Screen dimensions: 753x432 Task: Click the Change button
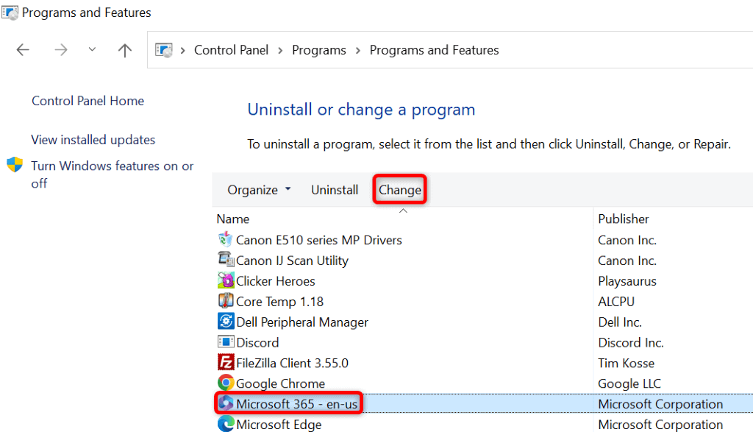pos(399,189)
